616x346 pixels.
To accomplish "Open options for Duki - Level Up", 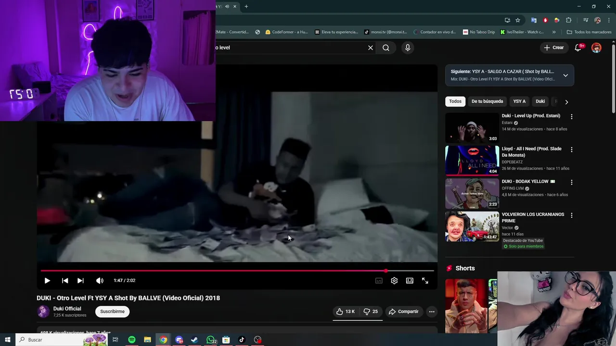I will pos(571,117).
